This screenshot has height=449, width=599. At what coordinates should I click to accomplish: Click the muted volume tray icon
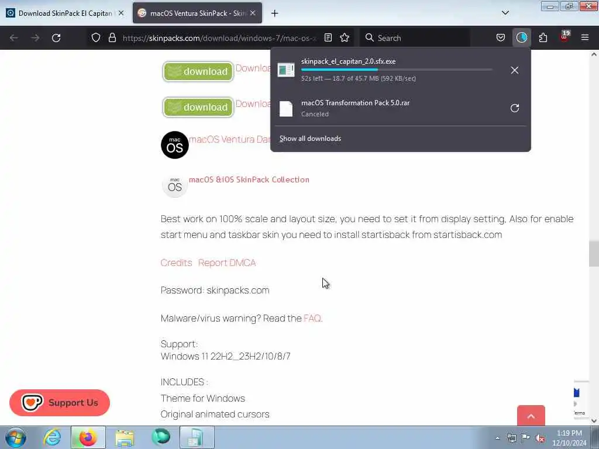pyautogui.click(x=540, y=438)
